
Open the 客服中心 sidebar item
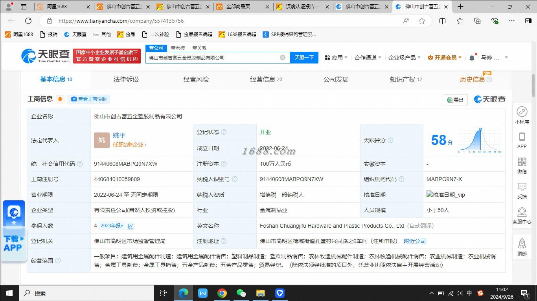[522, 216]
